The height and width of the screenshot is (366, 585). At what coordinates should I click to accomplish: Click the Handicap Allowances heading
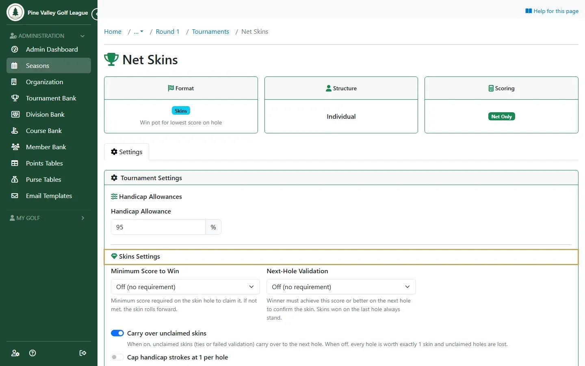tap(147, 197)
